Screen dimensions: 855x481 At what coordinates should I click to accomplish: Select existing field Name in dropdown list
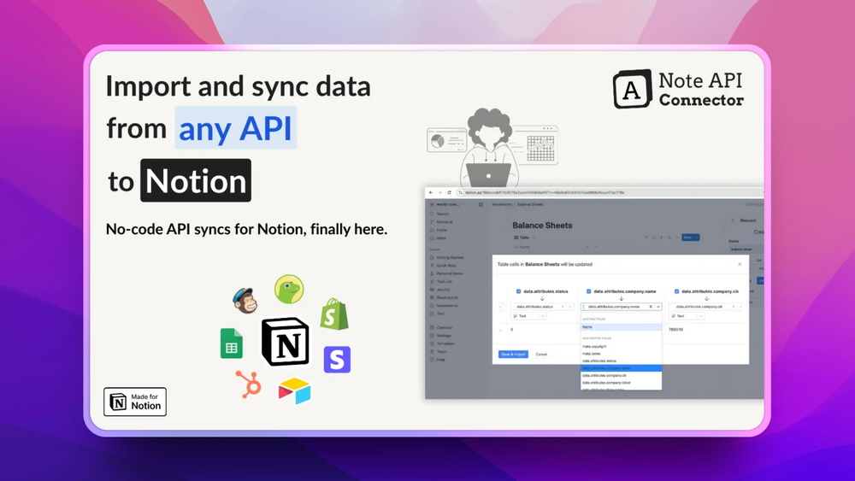[621, 327]
